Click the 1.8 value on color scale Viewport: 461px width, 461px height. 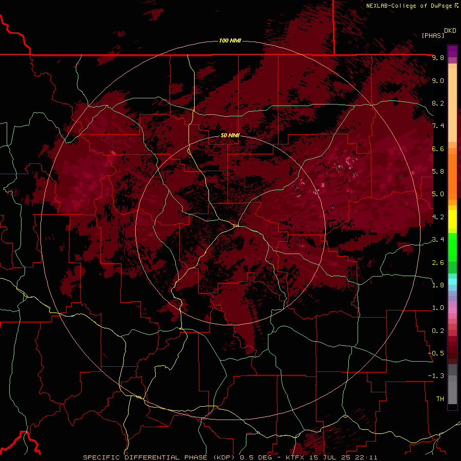tap(438, 285)
